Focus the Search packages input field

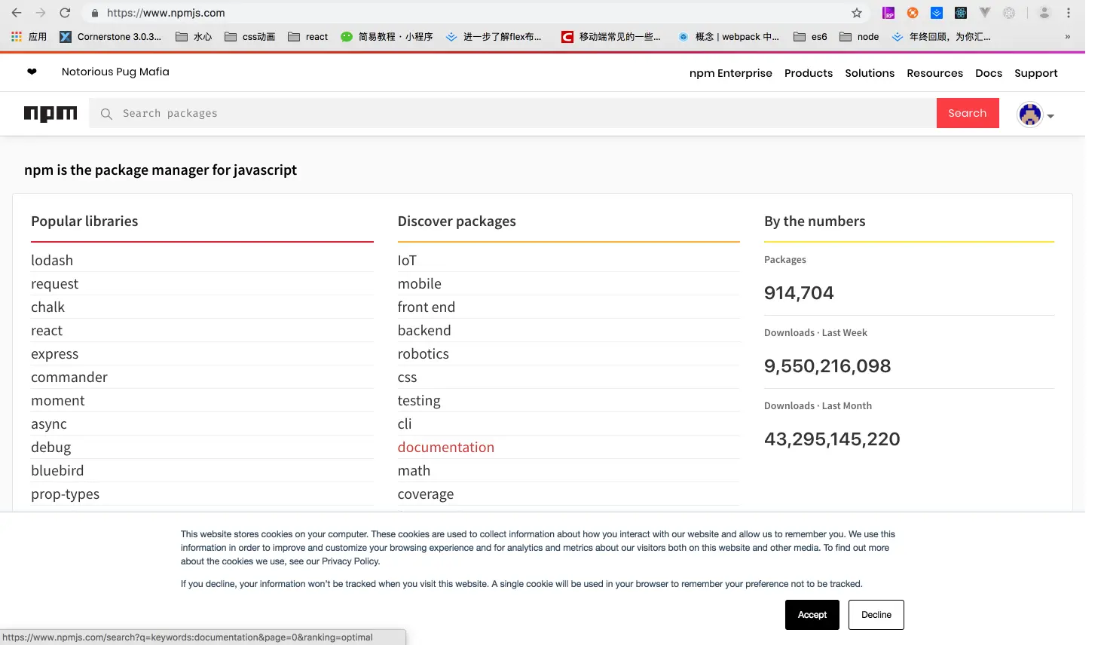512,113
